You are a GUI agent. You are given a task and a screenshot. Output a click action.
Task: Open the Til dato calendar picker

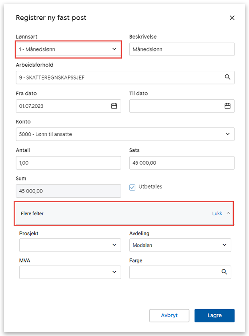click(227, 106)
